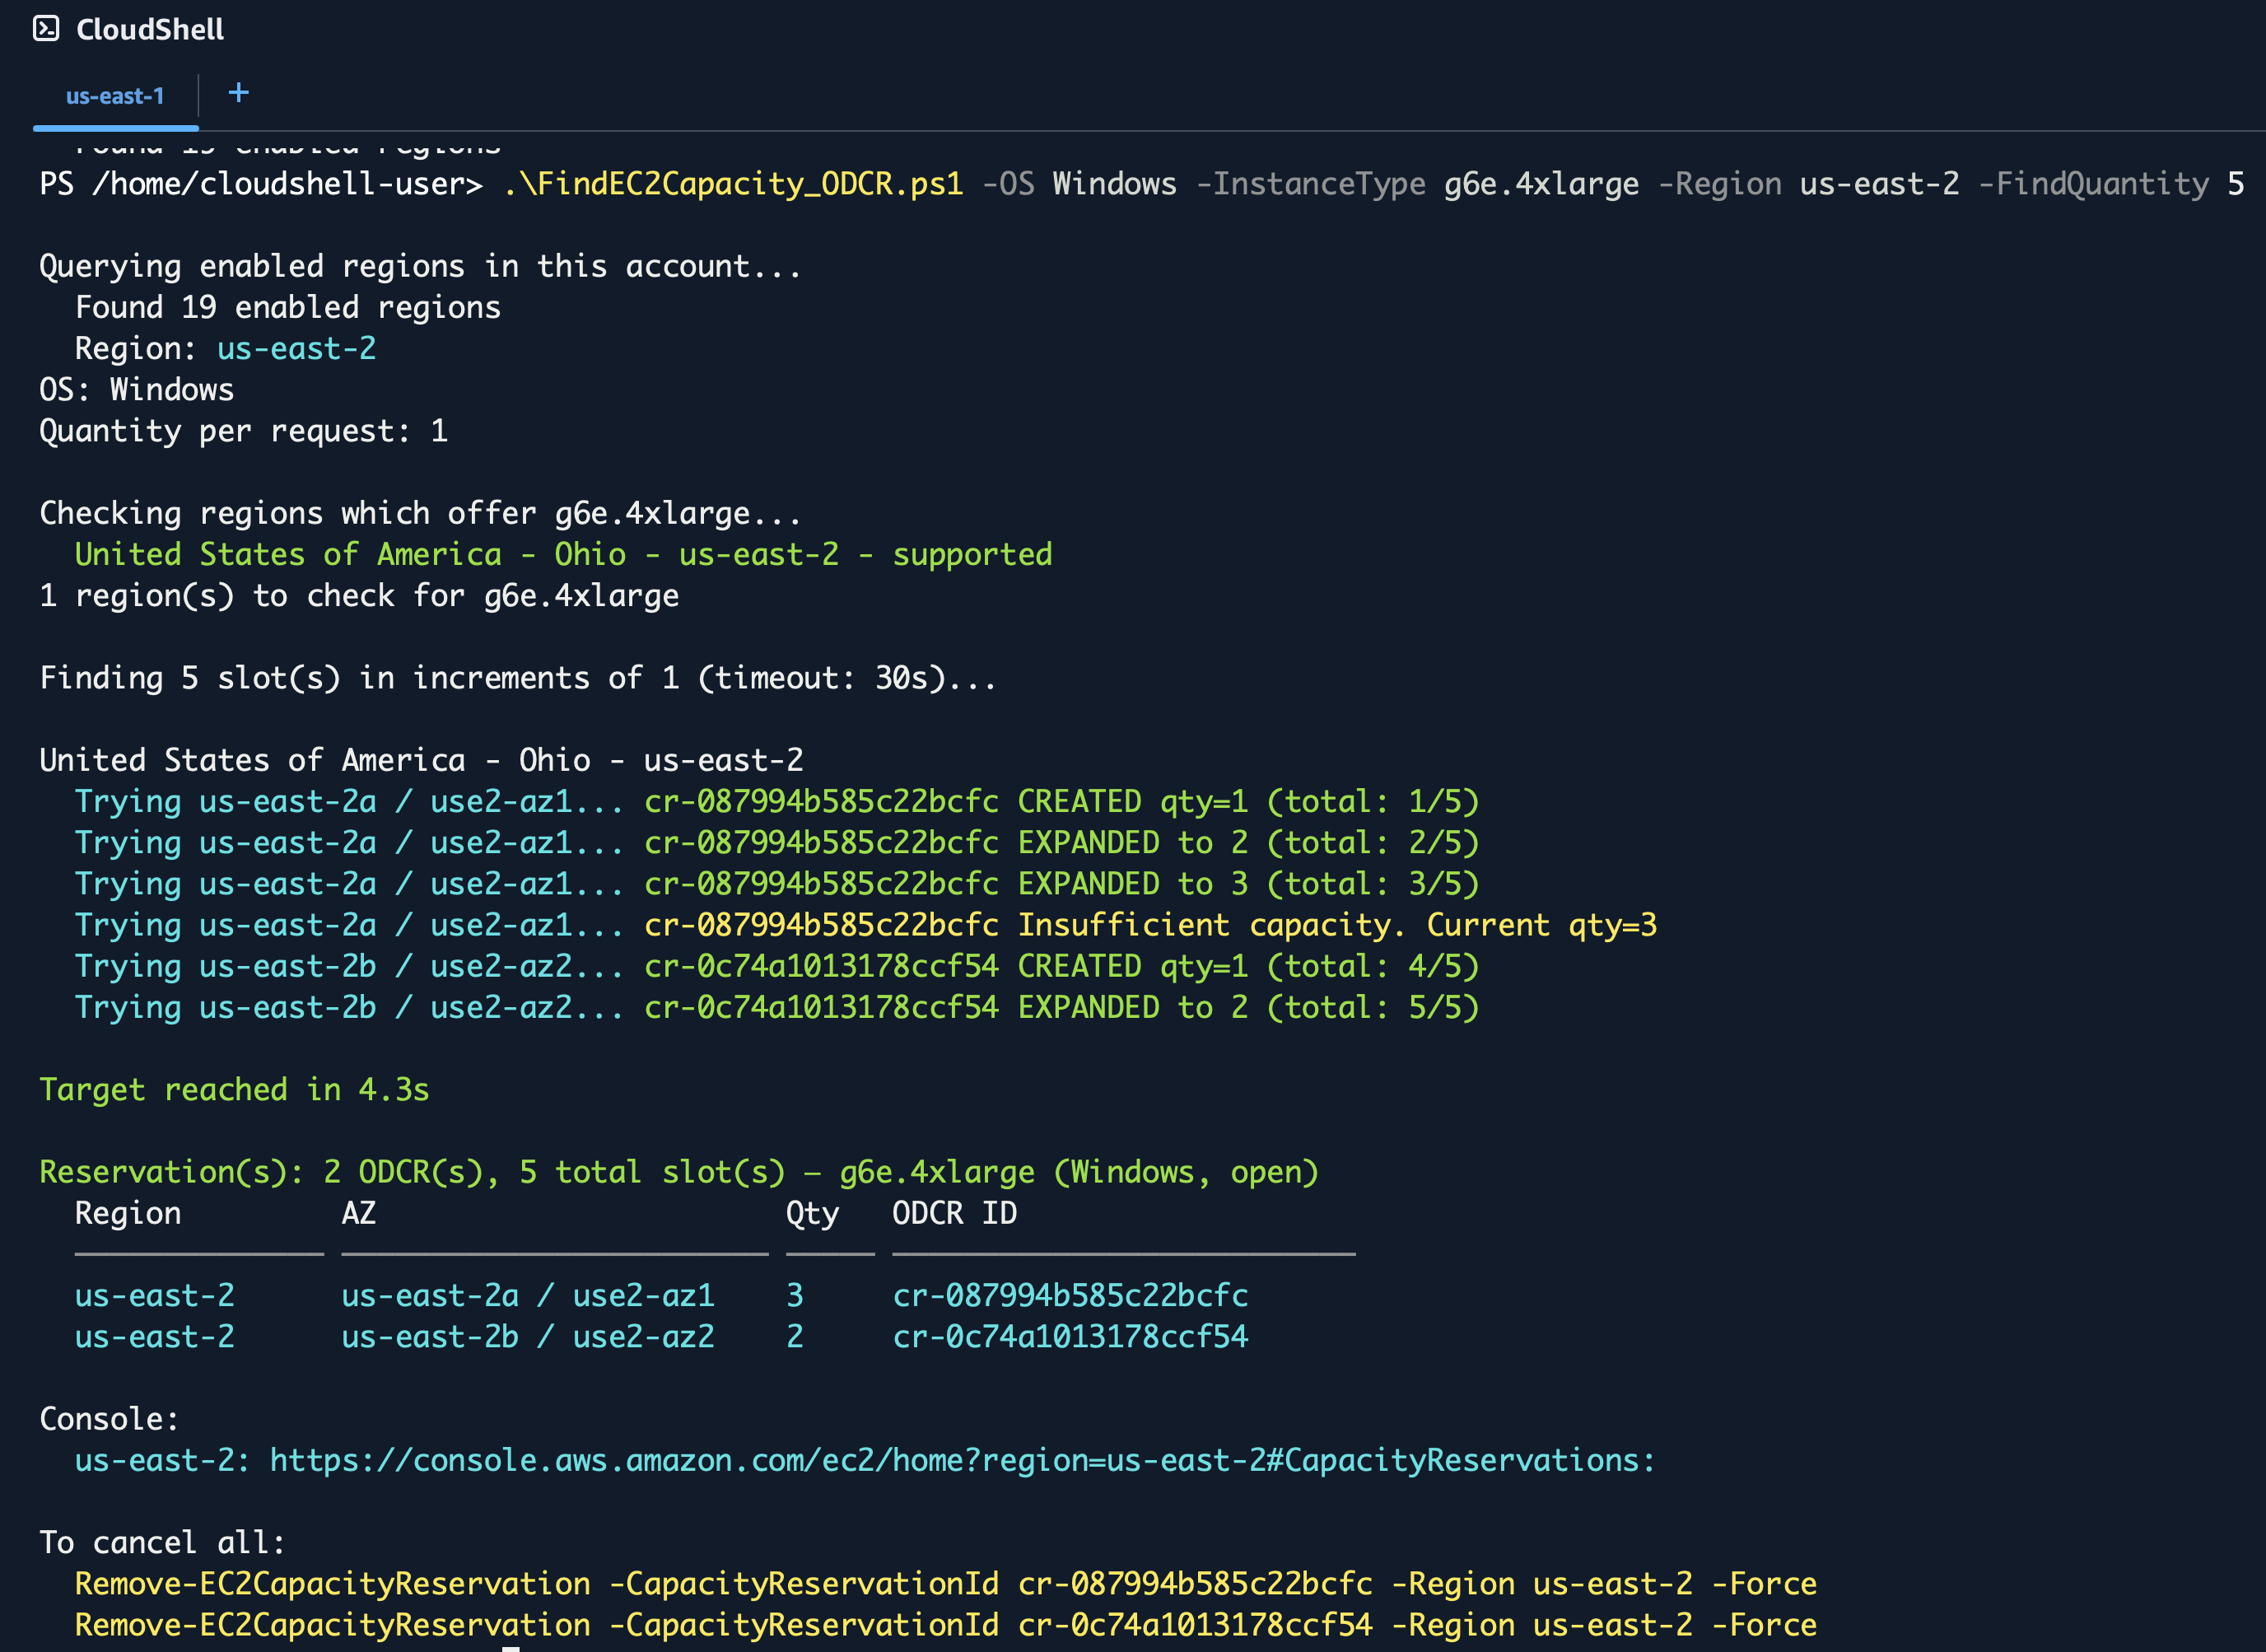Viewport: 2266px width, 1652px height.
Task: Click the 'Region' table column header
Action: (x=128, y=1213)
